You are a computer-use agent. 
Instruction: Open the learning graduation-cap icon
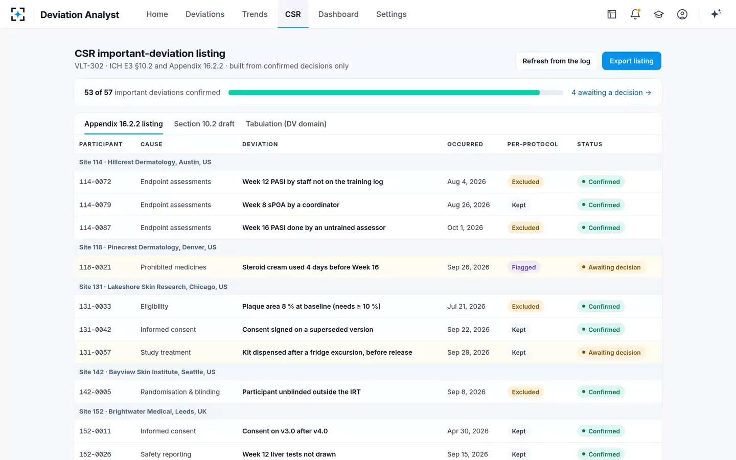(x=659, y=14)
